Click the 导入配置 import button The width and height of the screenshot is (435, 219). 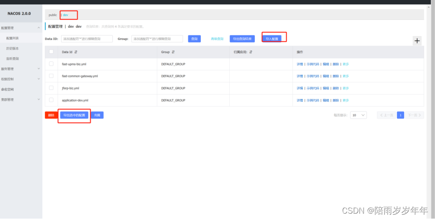(x=271, y=39)
